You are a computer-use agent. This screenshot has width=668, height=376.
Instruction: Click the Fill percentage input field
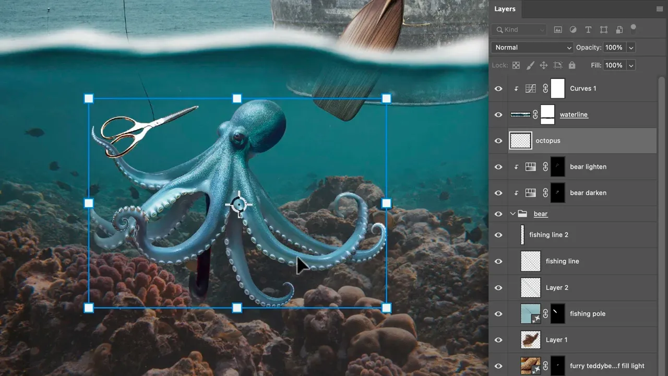pyautogui.click(x=614, y=65)
